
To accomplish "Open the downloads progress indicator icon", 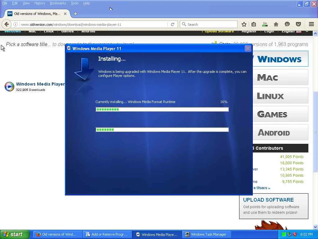I will click(x=265, y=24).
